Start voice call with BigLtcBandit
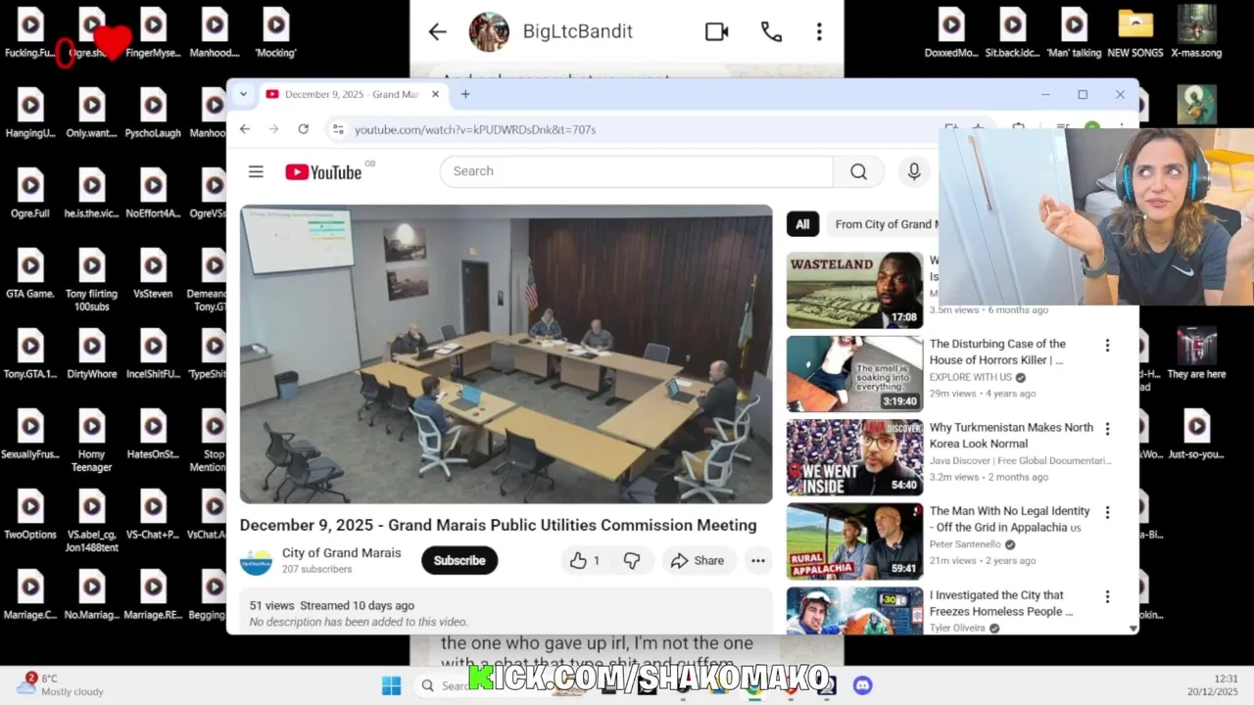The image size is (1254, 705). click(x=771, y=31)
